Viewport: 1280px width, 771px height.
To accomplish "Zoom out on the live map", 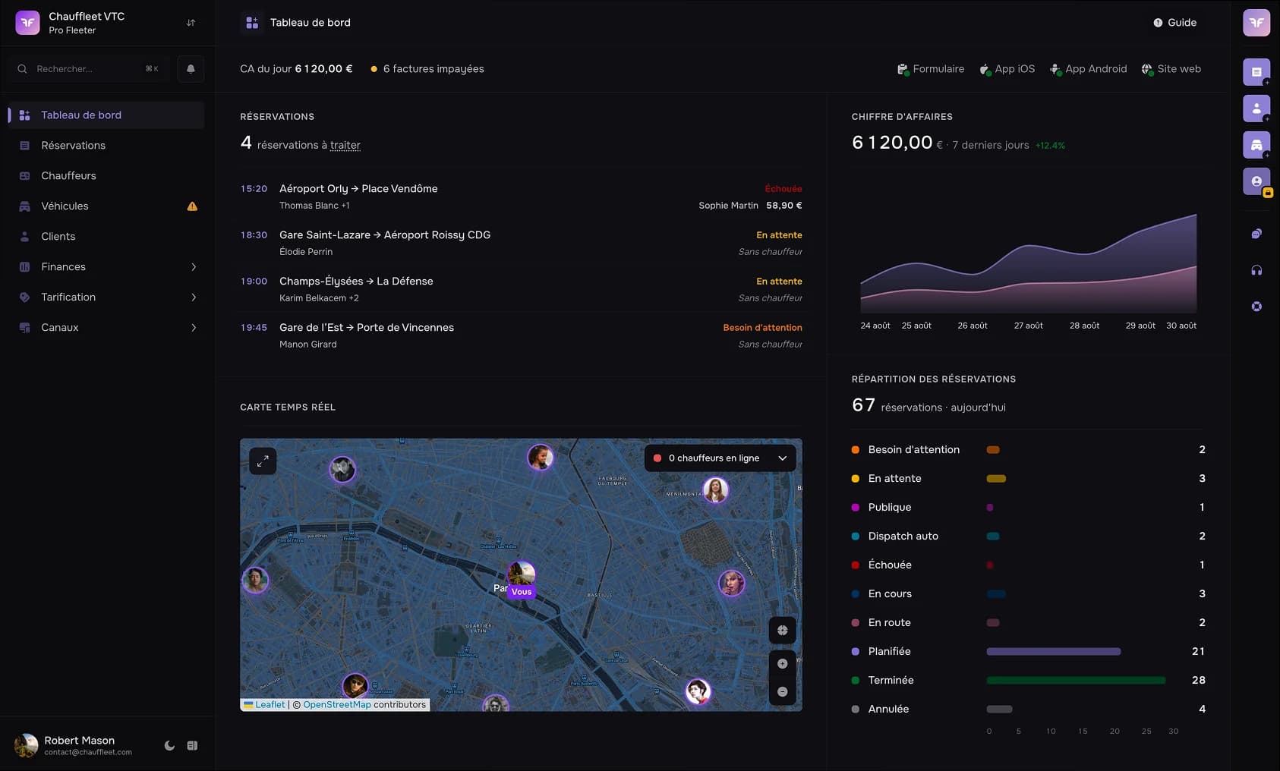I will coord(782,691).
